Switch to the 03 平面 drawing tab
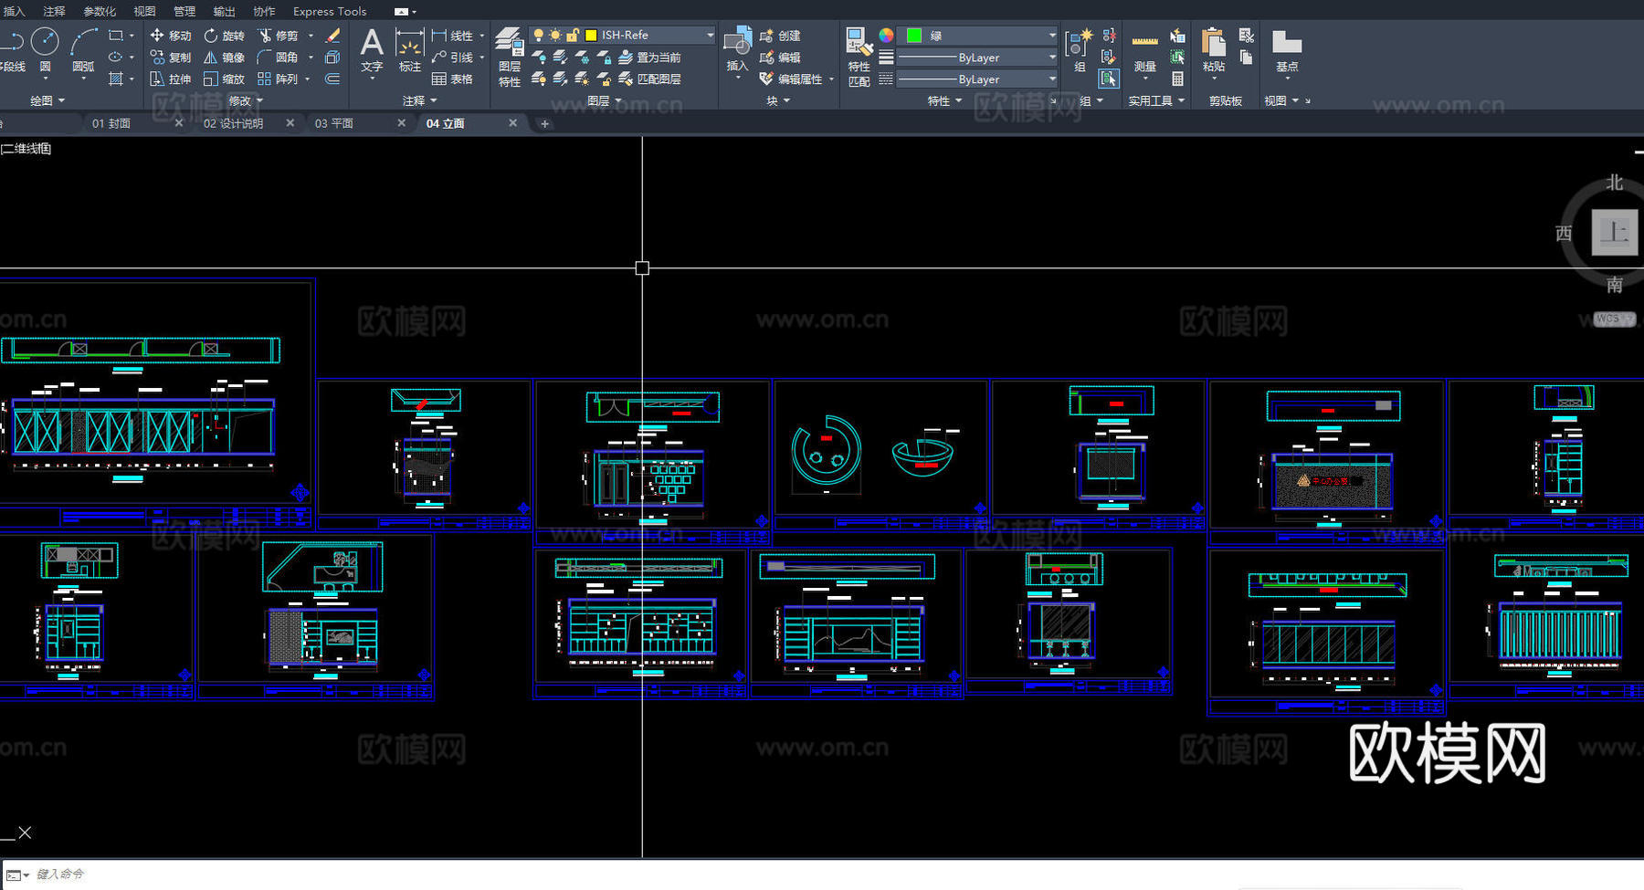Image resolution: width=1644 pixels, height=890 pixels. [x=334, y=123]
